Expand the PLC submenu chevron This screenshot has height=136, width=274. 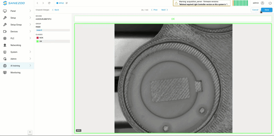30,38
